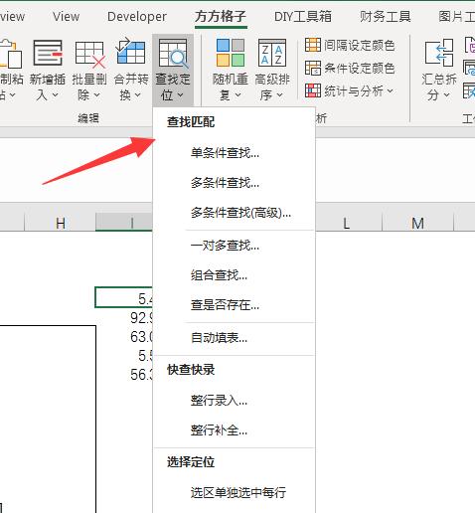Click the 新增插入 insert icon

tap(48, 53)
